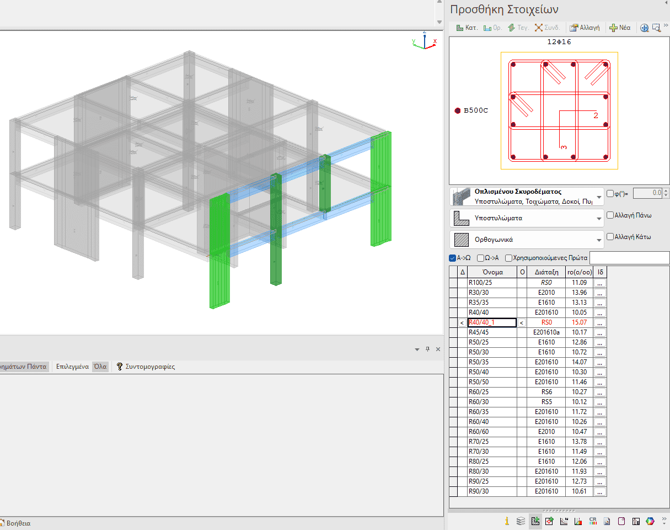This screenshot has width=670, height=530.
Task: Click the Αλλαγή change button in toolbar
Action: tap(584, 28)
